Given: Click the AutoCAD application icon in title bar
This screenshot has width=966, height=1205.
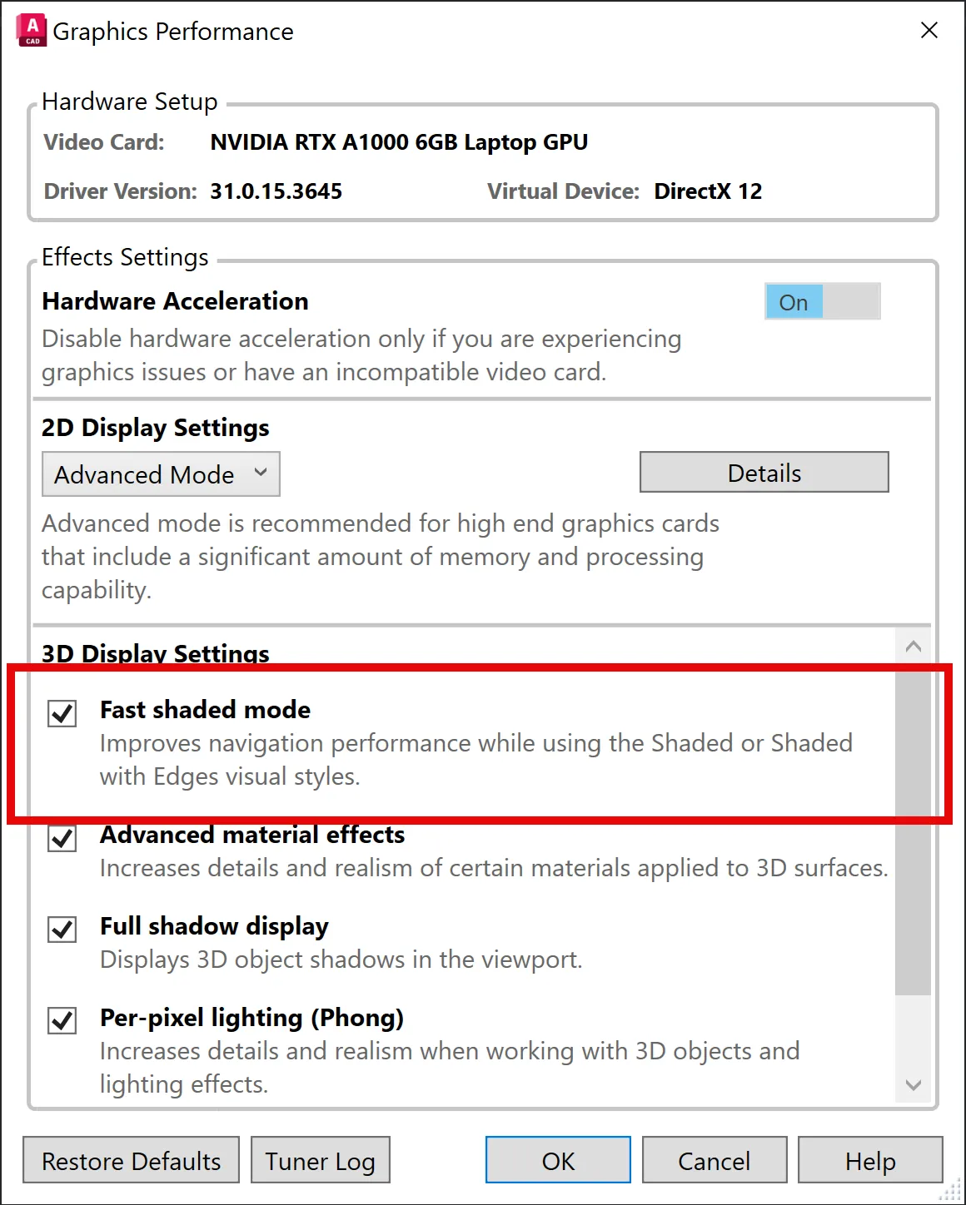Looking at the screenshot, I should (31, 30).
